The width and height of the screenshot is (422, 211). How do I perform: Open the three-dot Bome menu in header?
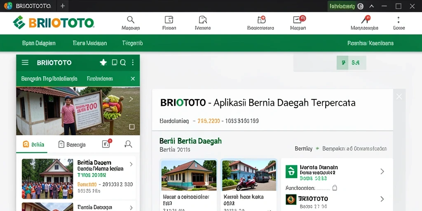(399, 20)
